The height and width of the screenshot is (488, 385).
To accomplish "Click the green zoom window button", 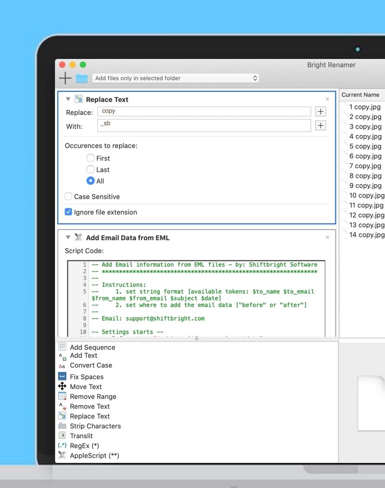I will [x=83, y=65].
